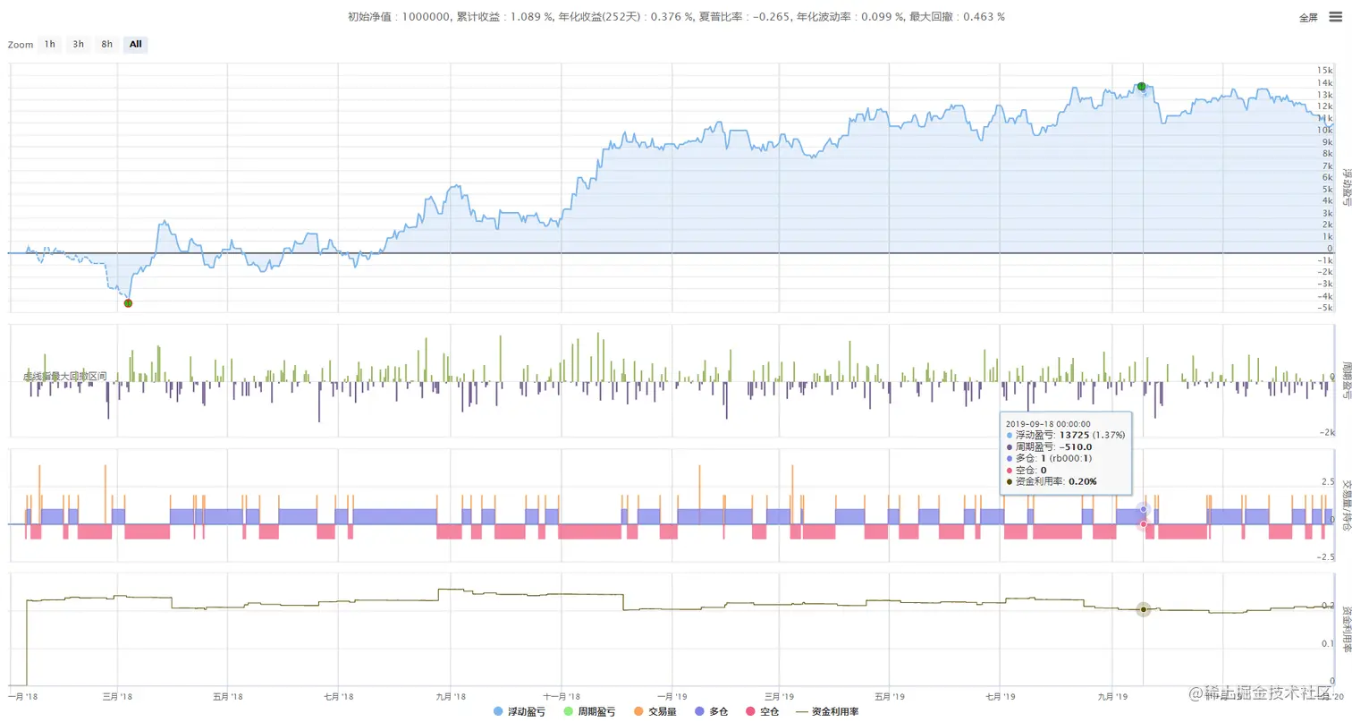Click tooltip row 周期盈亏: -510.0
The width and height of the screenshot is (1352, 722).
(1050, 446)
